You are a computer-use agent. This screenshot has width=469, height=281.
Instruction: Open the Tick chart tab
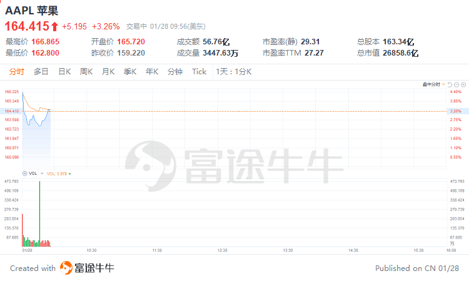coord(199,72)
